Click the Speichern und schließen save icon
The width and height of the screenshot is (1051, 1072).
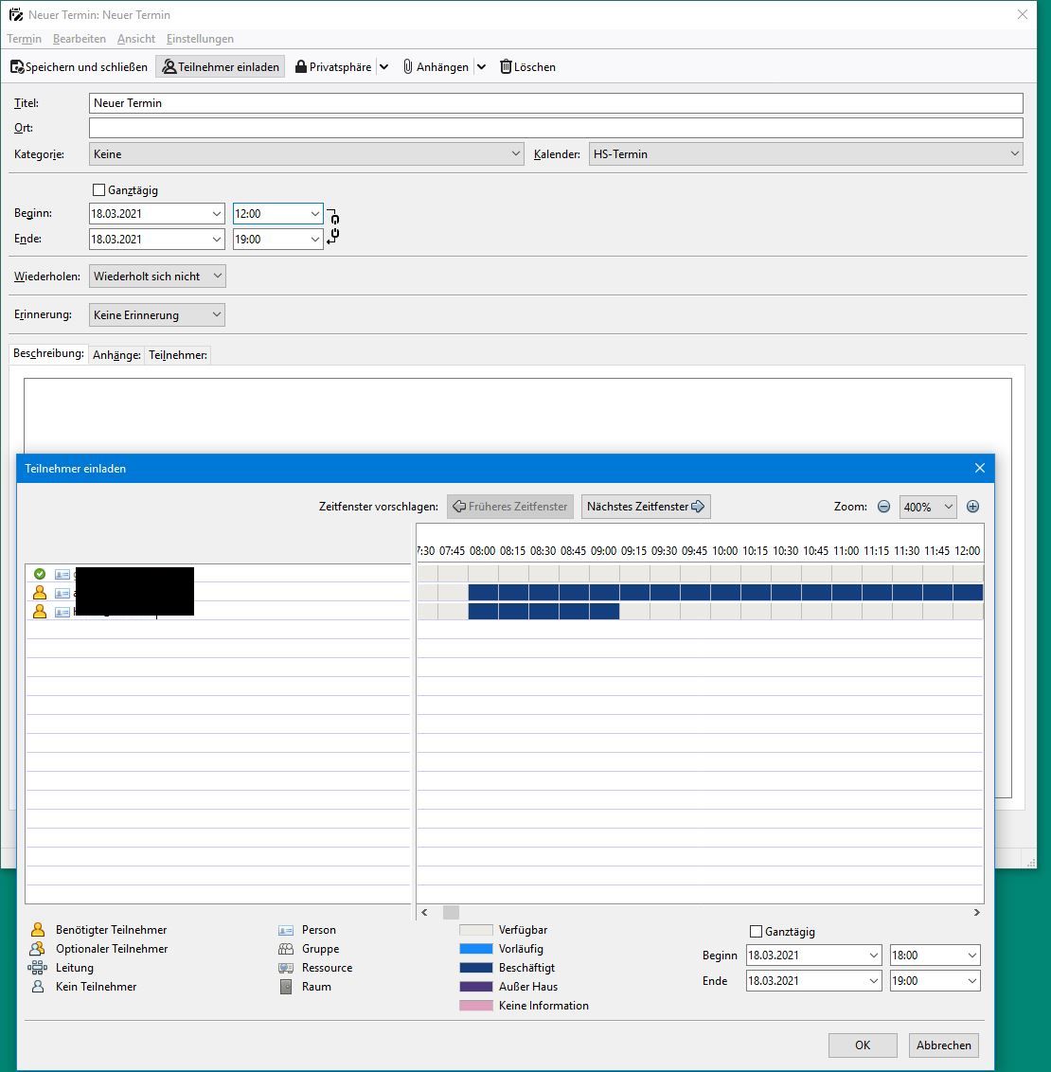pyautogui.click(x=17, y=67)
